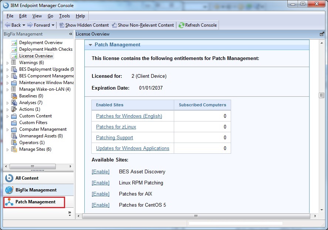Click the Warnings list icon

pyautogui.click(x=14, y=63)
